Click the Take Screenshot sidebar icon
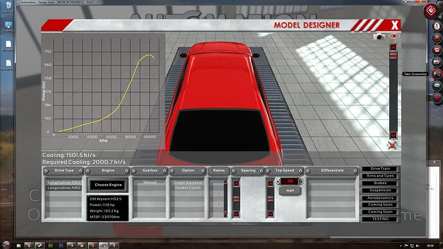443x249 pixels. 437,74
